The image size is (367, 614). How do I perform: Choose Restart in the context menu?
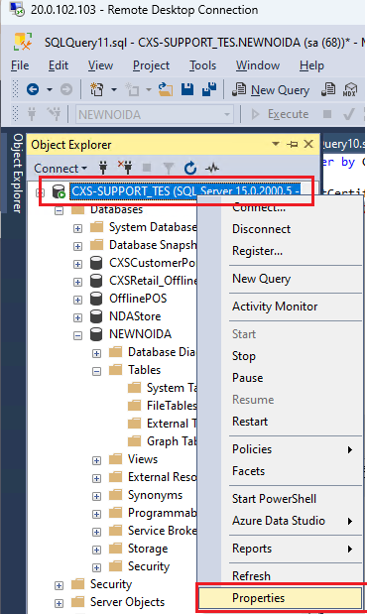[x=250, y=422]
